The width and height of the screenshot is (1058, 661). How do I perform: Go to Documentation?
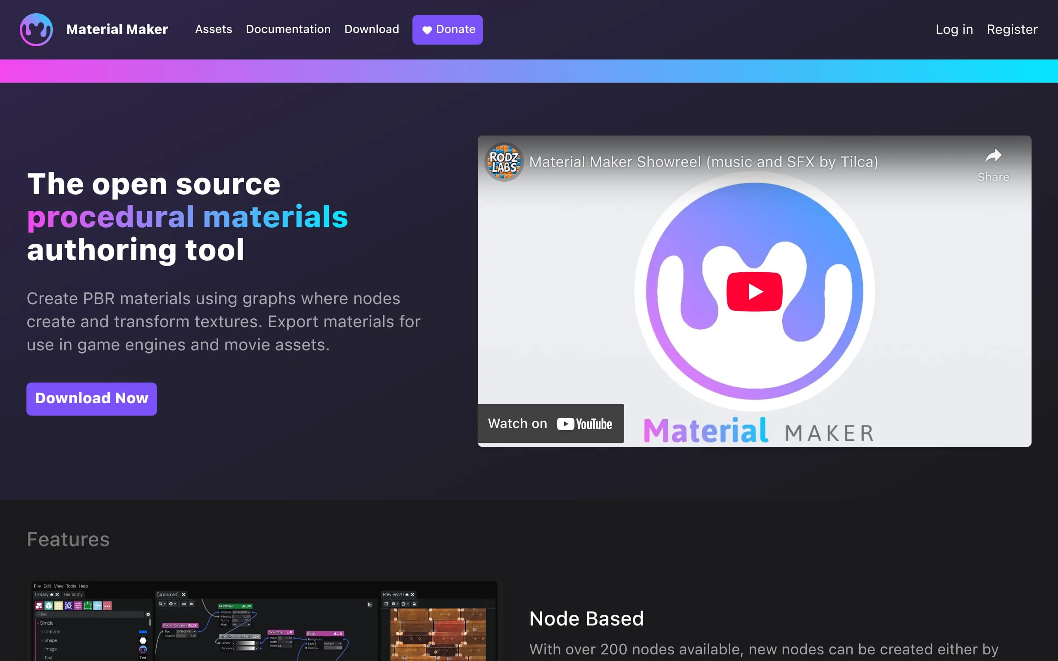[288, 29]
